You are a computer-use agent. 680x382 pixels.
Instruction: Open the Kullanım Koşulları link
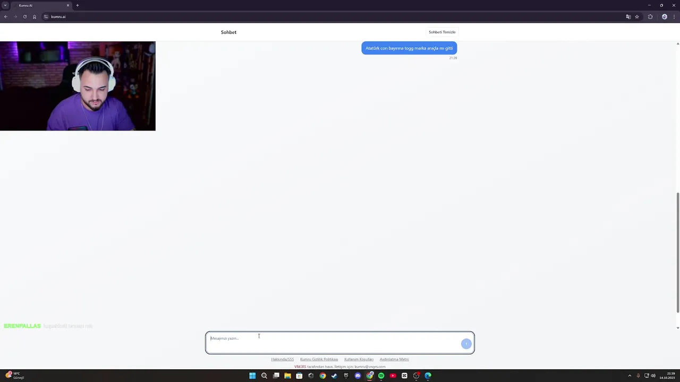(x=359, y=359)
